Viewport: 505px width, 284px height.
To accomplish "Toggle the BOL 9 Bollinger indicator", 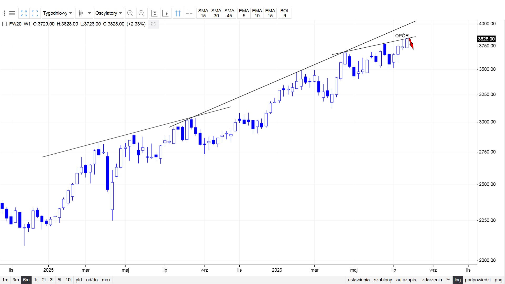I will 285,13.
